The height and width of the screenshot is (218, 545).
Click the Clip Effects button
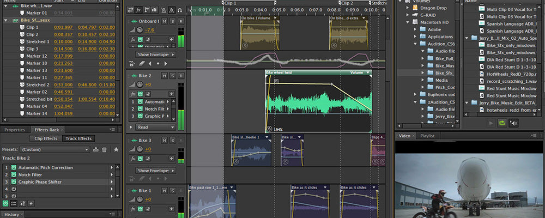tap(46, 139)
